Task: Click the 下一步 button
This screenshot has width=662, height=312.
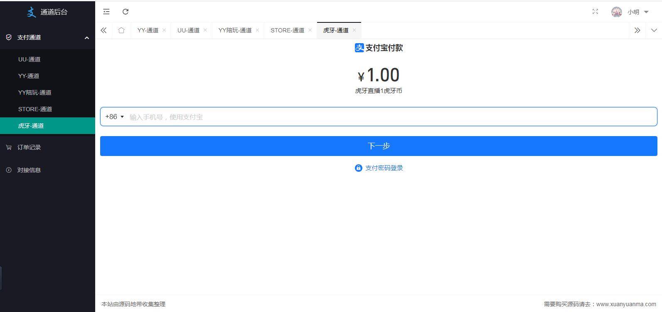Action: 379,146
